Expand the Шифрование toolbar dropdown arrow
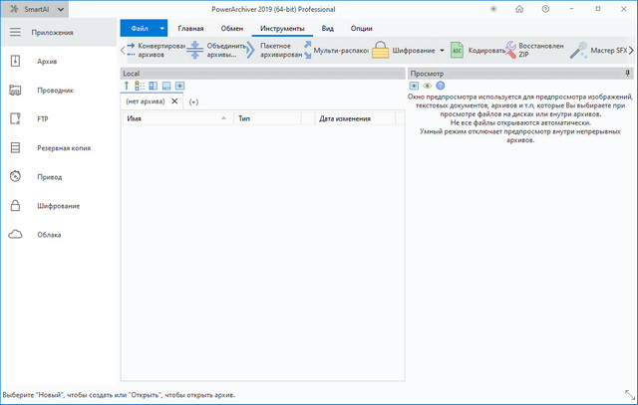Viewport: 638px width, 405px height. [442, 50]
